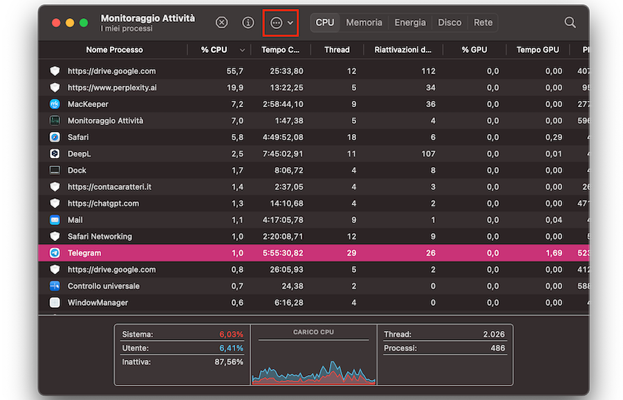Open process info with the i icon

click(x=248, y=23)
